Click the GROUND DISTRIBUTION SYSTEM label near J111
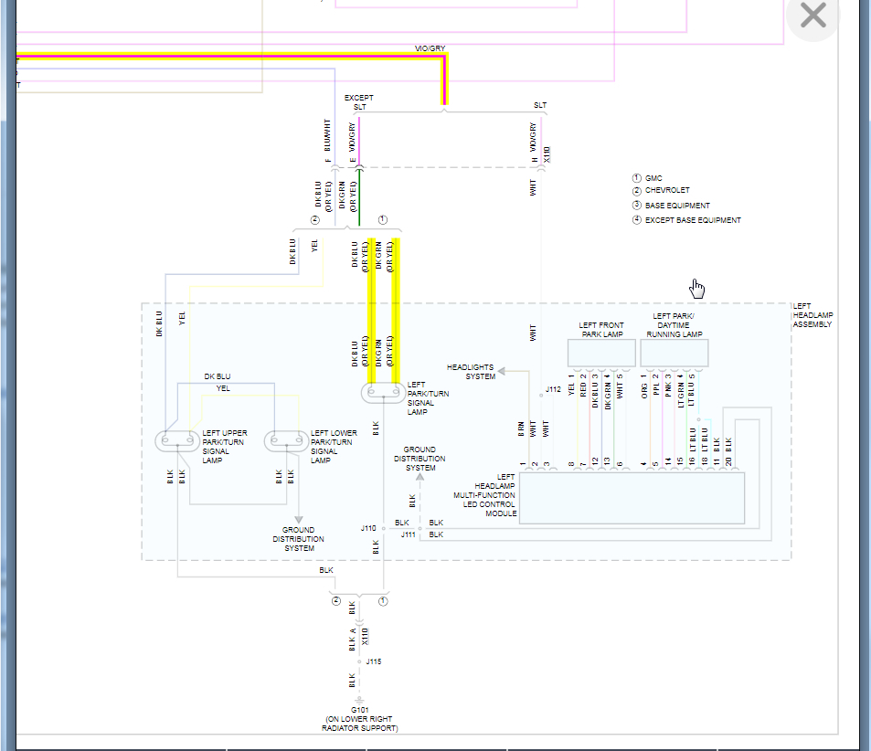This screenshot has height=751, width=871. coord(420,459)
